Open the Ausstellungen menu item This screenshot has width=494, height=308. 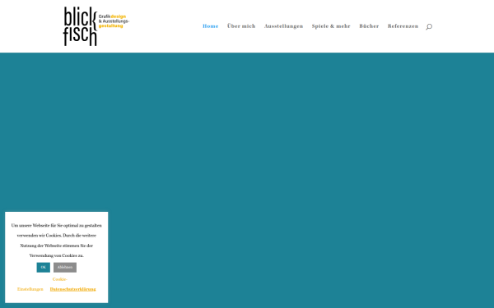click(283, 26)
